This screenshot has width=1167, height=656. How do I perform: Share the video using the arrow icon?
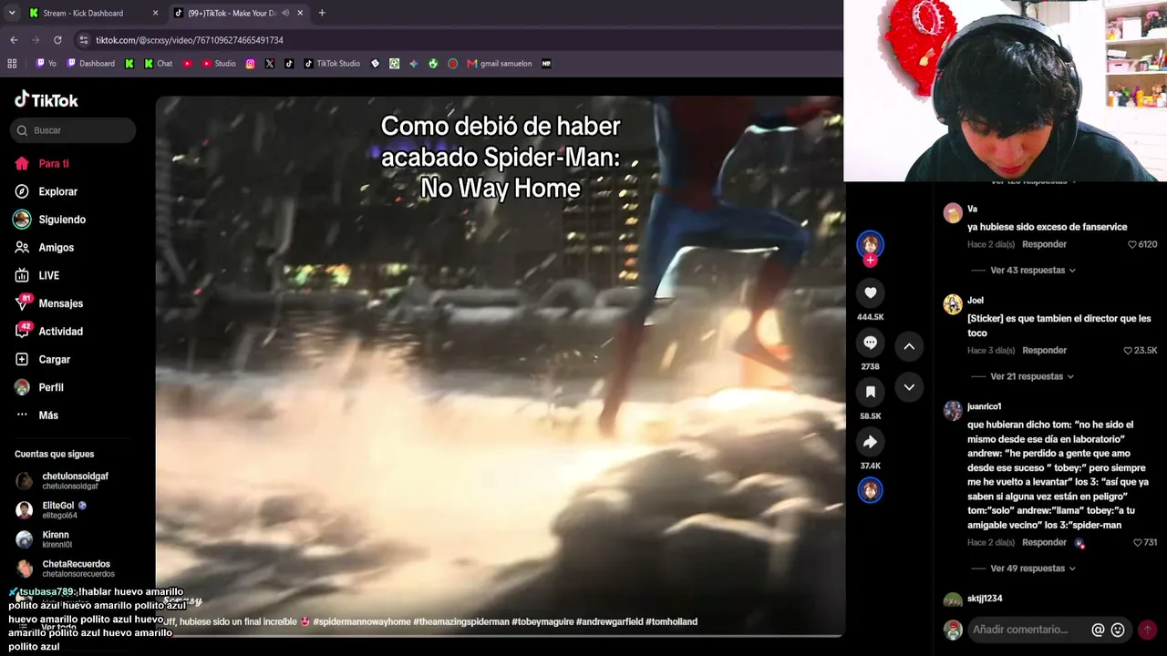(870, 442)
